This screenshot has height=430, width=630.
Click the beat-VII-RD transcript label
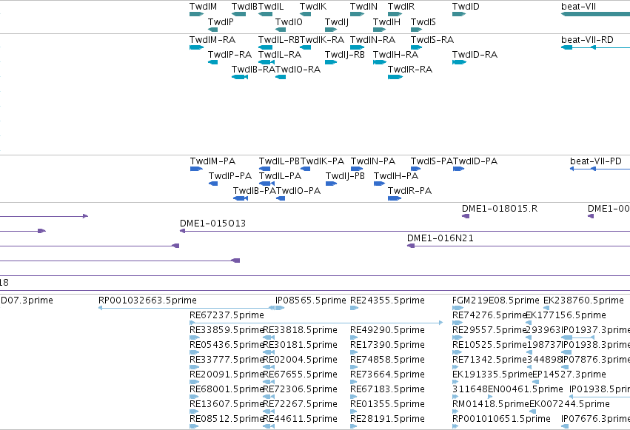tap(587, 40)
